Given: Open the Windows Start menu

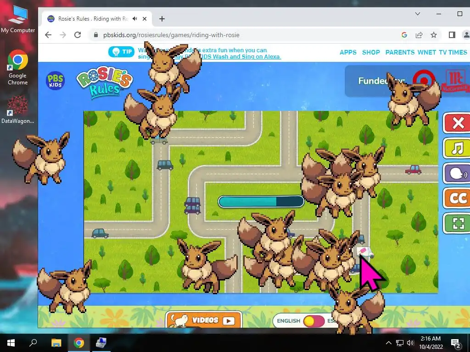Looking at the screenshot, I should coord(11,343).
